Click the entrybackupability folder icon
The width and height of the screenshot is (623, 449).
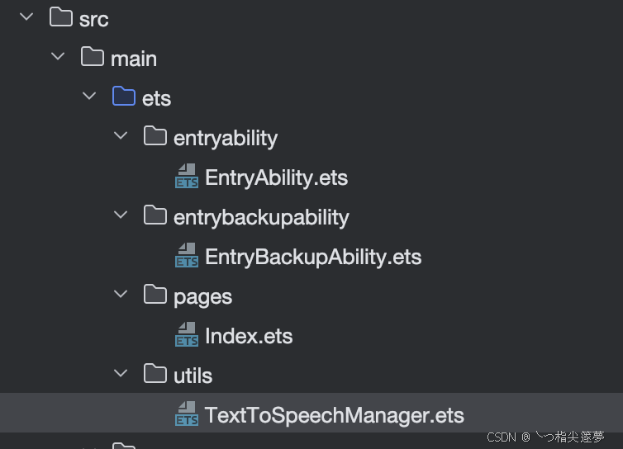[x=155, y=215]
